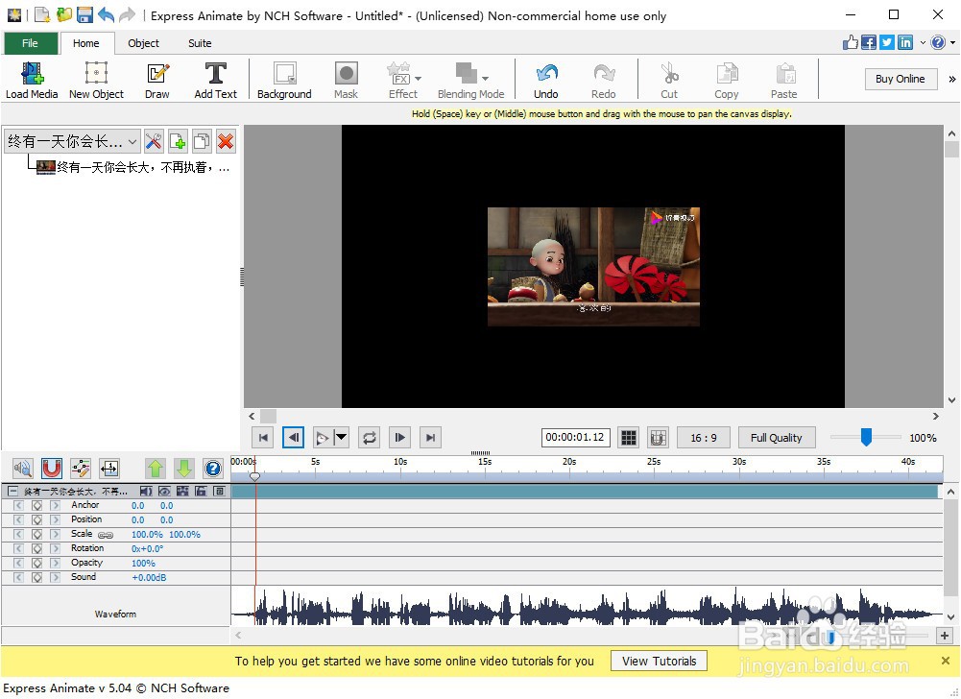Open the Full Quality preview selector

point(777,437)
